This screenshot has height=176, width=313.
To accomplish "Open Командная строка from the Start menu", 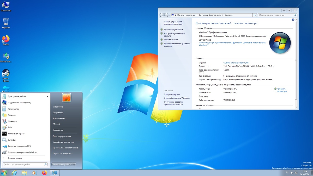I will tap(26, 134).
